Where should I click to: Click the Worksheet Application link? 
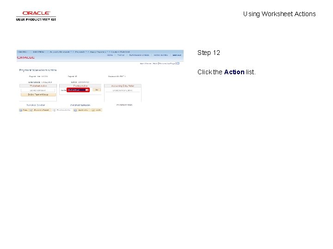[80, 105]
